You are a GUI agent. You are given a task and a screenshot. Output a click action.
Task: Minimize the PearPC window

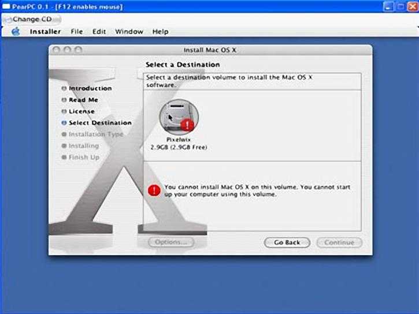coord(388,7)
